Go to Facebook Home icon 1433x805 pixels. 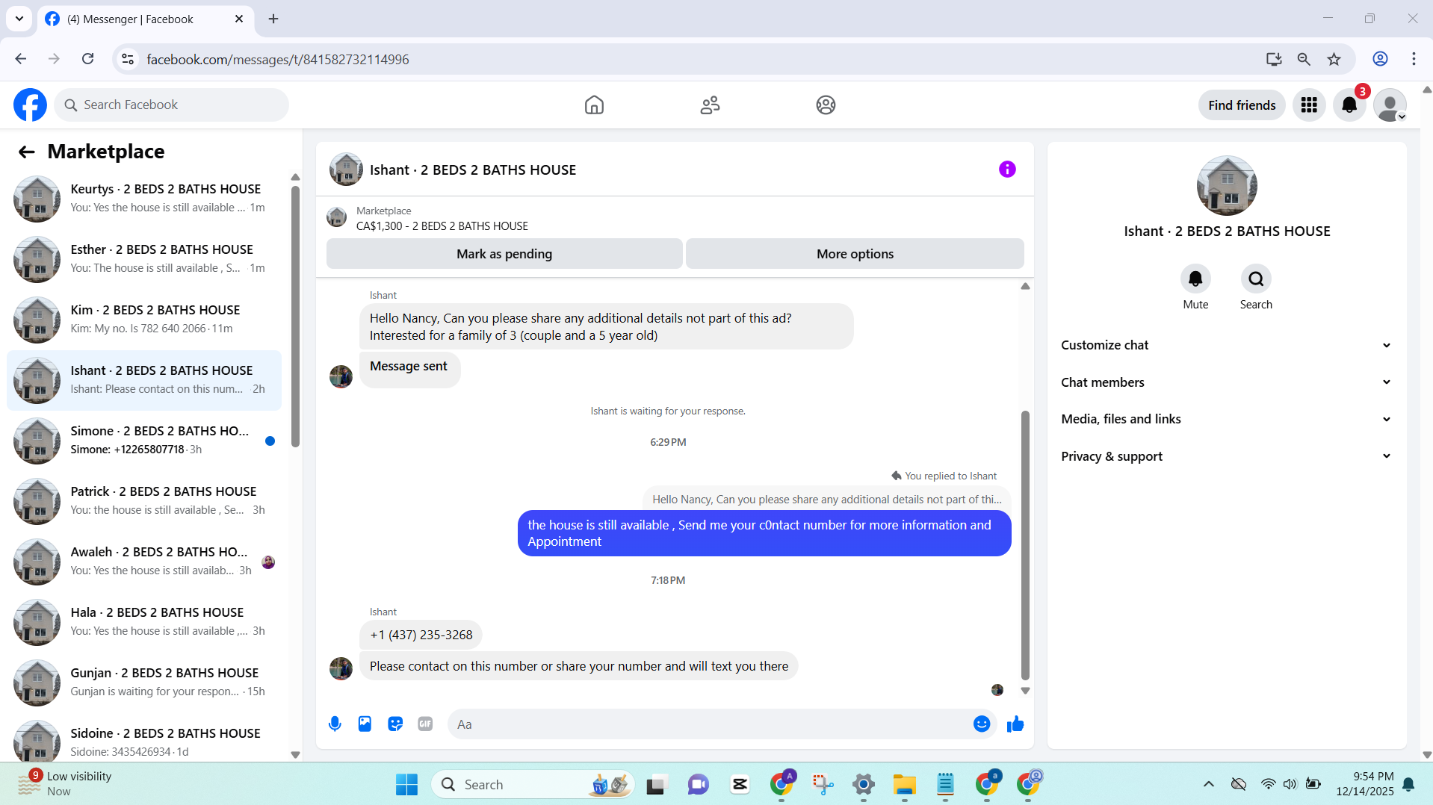[594, 105]
